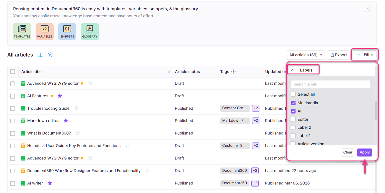The width and height of the screenshot is (385, 193).
Task: Open the All articles (86) dropdown
Action: [x=305, y=55]
